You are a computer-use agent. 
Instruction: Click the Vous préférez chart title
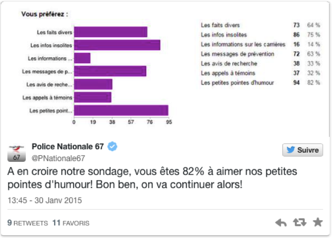coord(45,14)
